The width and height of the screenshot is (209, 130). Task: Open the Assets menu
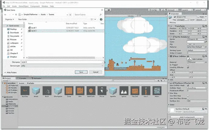point(15,6)
